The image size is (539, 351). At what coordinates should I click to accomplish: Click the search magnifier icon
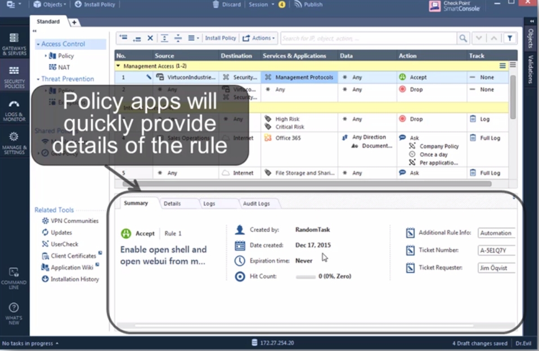click(462, 38)
